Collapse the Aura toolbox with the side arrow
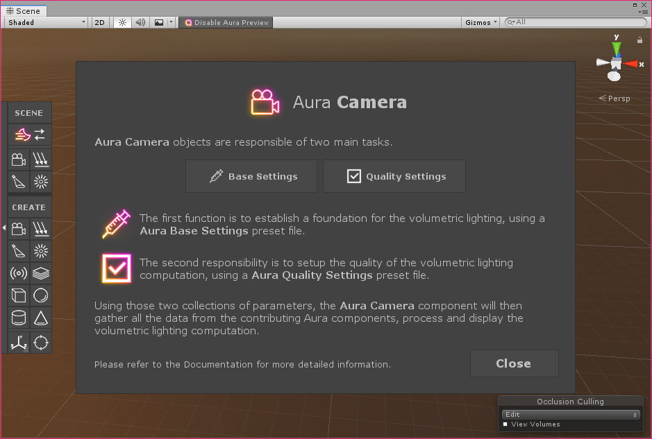The image size is (652, 439). pyautogui.click(x=4, y=227)
